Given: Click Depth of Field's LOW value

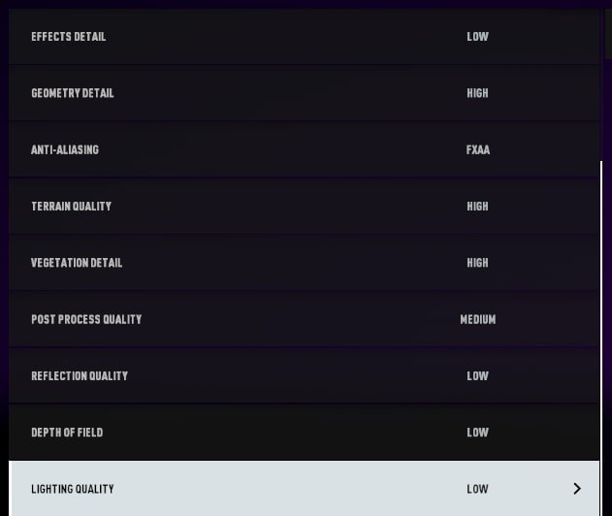Looking at the screenshot, I should click(477, 433).
